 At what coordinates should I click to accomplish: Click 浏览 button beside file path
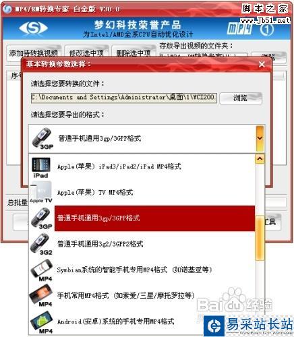[241, 98]
